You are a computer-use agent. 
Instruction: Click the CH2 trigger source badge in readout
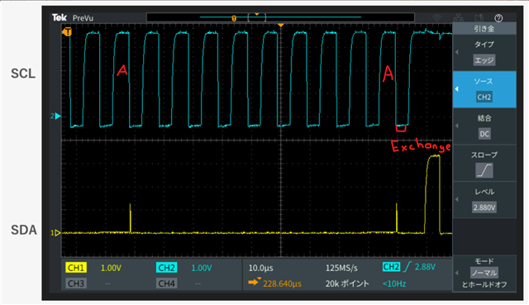pos(391,267)
